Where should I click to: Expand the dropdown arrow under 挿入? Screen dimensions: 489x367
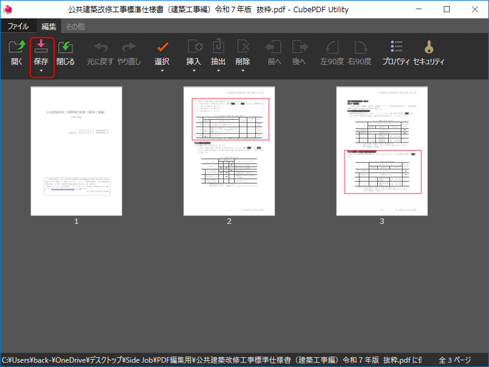click(194, 71)
